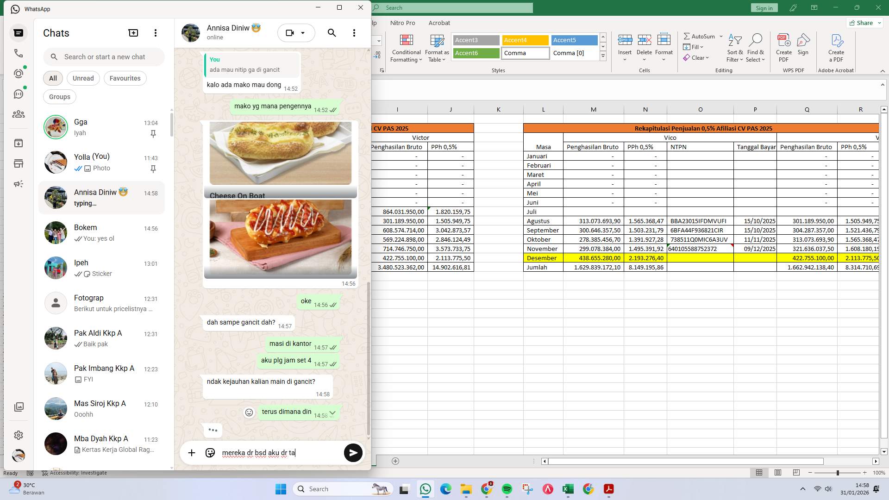Switch to the Acrobat ribbon tab
The height and width of the screenshot is (500, 889).
point(439,23)
